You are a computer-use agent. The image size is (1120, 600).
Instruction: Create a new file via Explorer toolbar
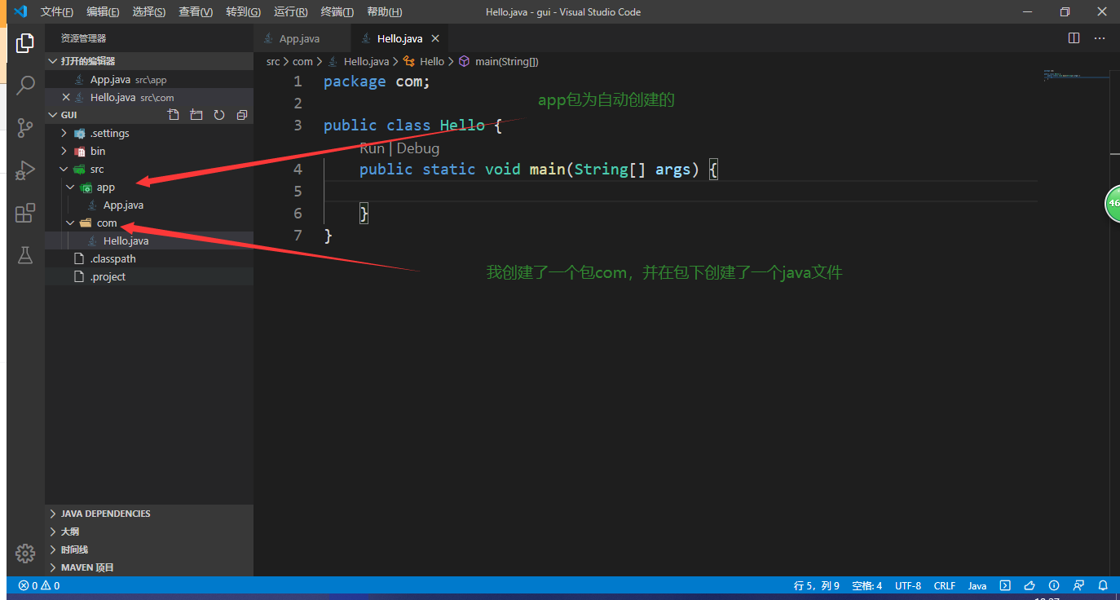pyautogui.click(x=173, y=114)
